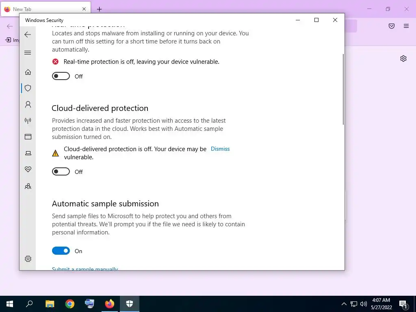
Task: Select Virus & threat protection shield icon
Action: coord(28,88)
